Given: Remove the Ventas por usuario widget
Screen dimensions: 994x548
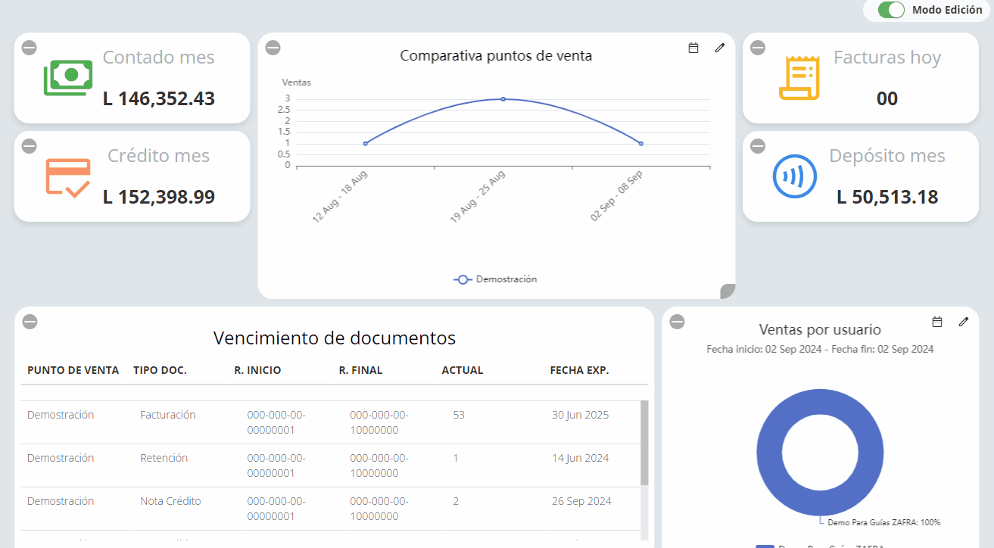Looking at the screenshot, I should point(678,322).
